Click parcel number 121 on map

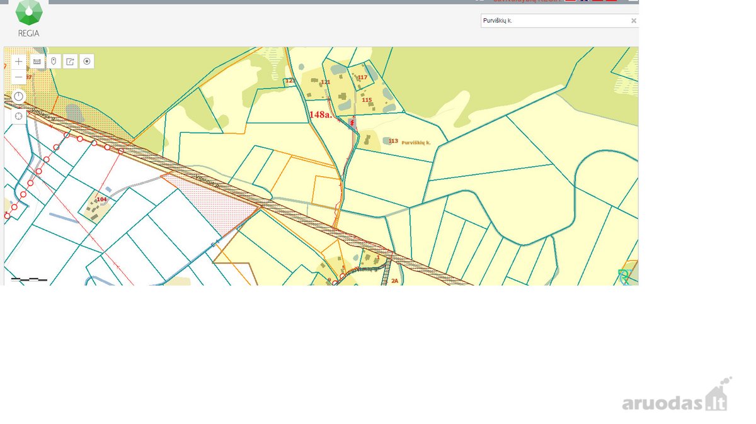[326, 82]
